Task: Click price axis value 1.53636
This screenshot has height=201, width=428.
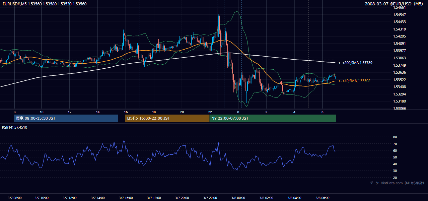Action: point(400,72)
